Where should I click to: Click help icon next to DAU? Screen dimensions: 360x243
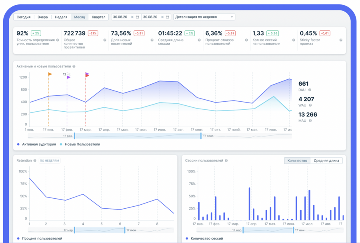coord(310,90)
